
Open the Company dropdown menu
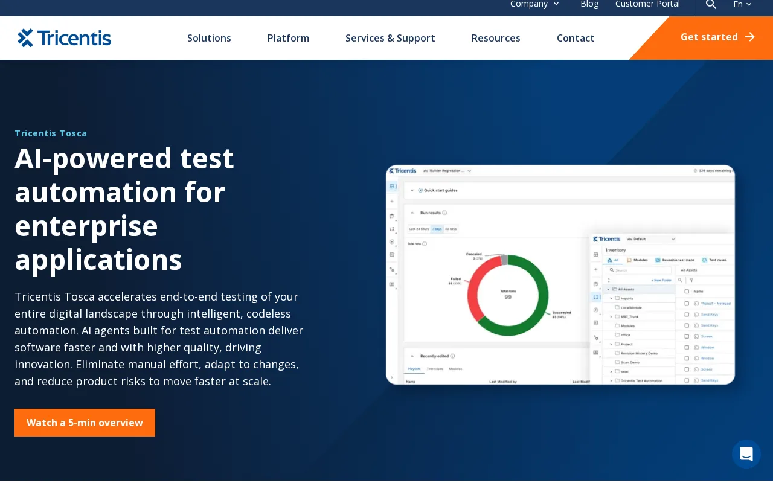tap(534, 4)
